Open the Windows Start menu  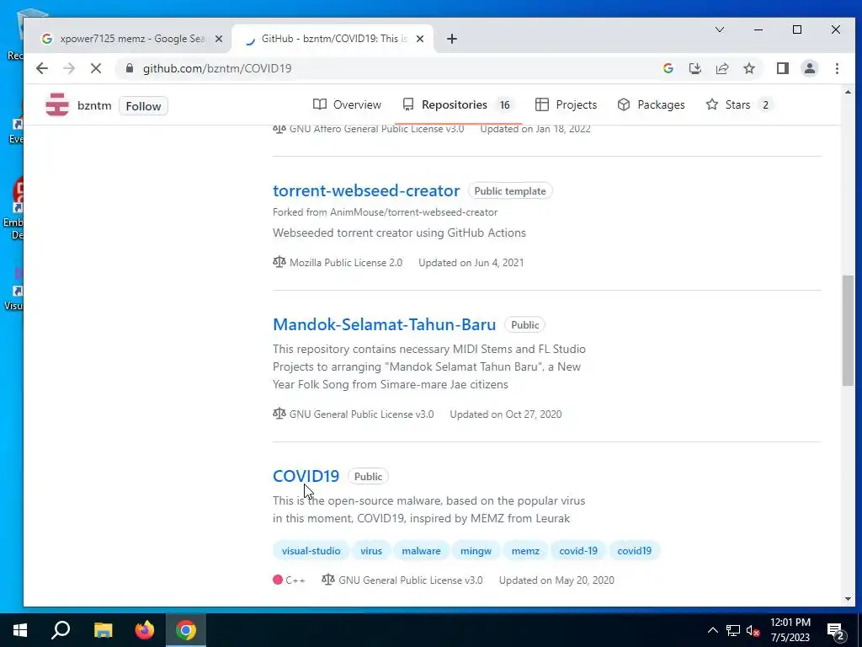pyautogui.click(x=20, y=630)
